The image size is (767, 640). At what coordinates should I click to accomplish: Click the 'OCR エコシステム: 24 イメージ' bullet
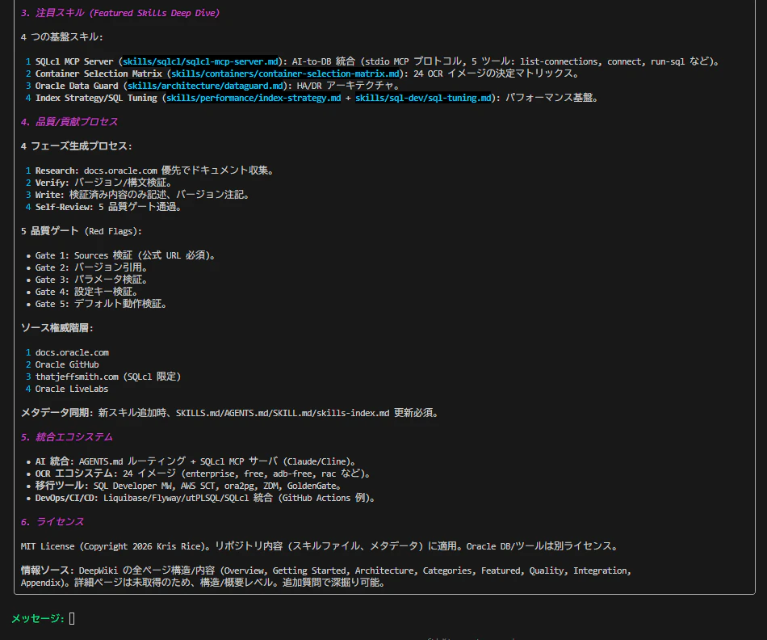199,474
